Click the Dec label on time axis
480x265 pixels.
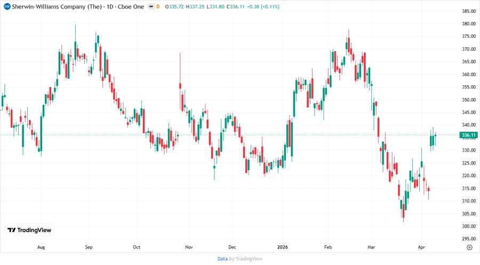pos(232,247)
